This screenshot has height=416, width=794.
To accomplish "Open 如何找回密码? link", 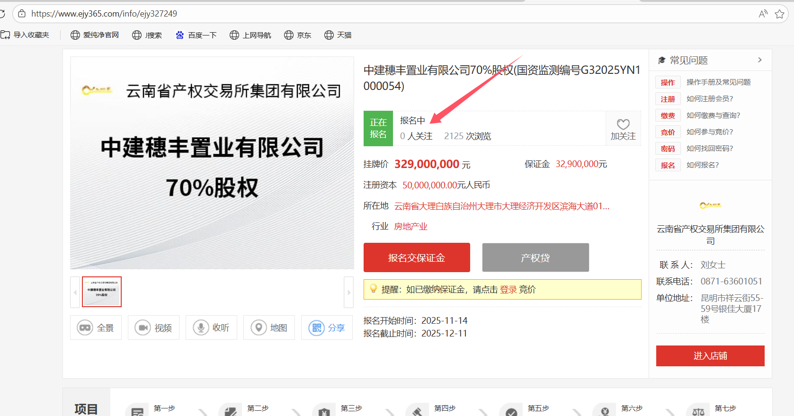I will (x=710, y=149).
